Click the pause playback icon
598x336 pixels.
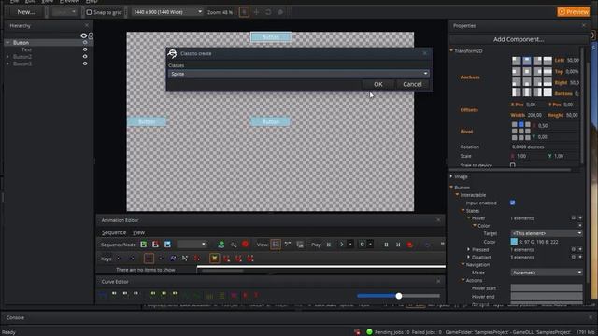386,245
